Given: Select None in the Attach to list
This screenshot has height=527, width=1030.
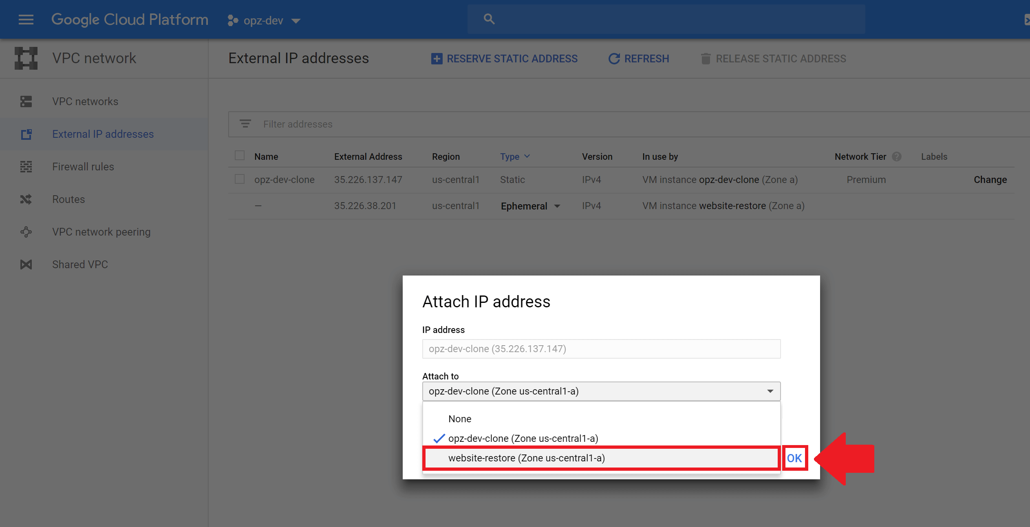Looking at the screenshot, I should click(x=601, y=419).
